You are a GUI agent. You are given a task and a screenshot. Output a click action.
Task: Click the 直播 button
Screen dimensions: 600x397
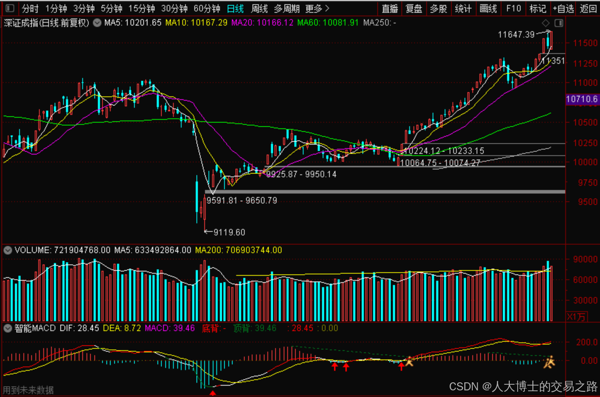click(x=390, y=9)
